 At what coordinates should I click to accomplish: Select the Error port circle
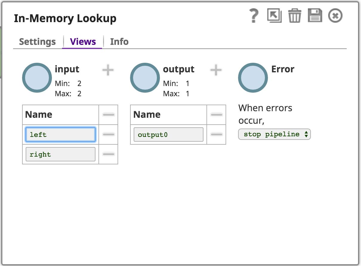tap(253, 78)
